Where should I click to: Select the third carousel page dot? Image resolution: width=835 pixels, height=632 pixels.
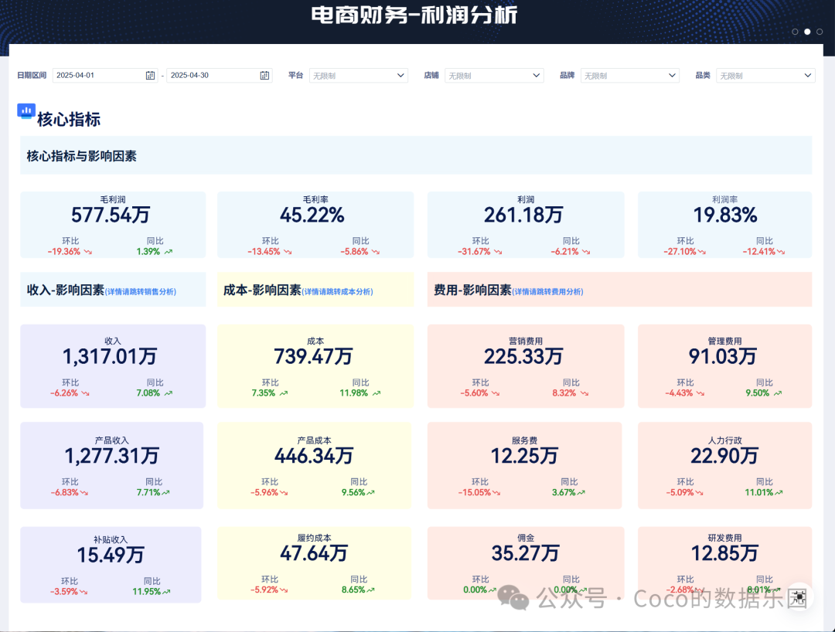(x=820, y=32)
